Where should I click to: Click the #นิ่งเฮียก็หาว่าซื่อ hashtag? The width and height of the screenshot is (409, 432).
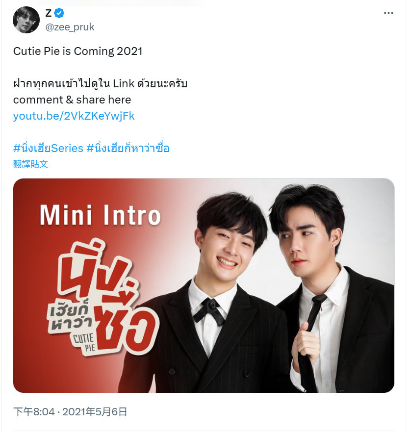tap(128, 148)
